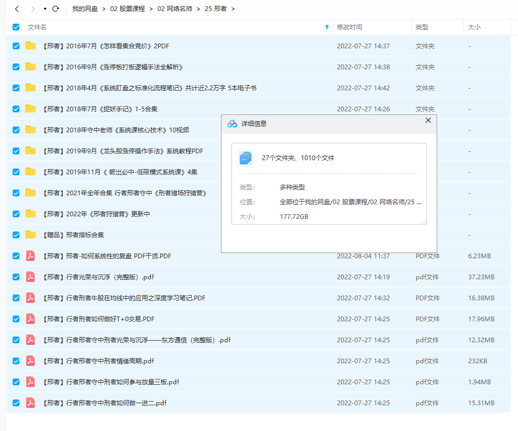This screenshot has width=518, height=431.
Task: Click the folder icon beside 【赠品】邢者指标合集
Action: [x=30, y=235]
